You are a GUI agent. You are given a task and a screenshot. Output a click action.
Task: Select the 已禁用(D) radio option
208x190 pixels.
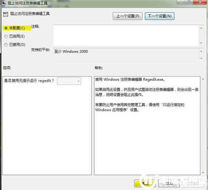pos(15,45)
